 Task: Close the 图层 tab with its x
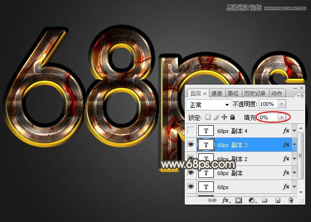[x=205, y=93]
